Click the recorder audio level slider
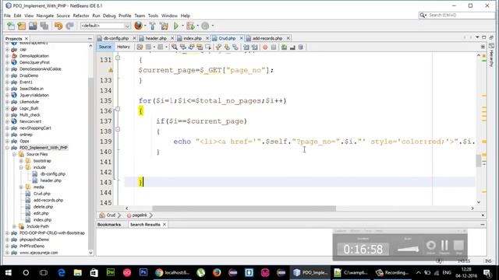499x280 pixels. (x=408, y=249)
